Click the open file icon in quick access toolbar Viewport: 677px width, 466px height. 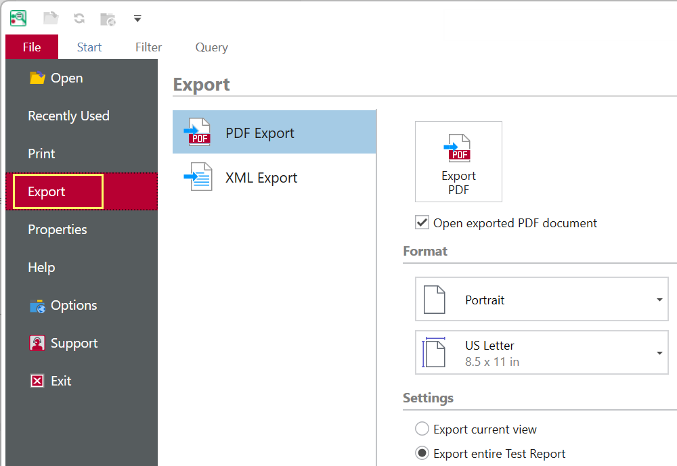click(51, 18)
